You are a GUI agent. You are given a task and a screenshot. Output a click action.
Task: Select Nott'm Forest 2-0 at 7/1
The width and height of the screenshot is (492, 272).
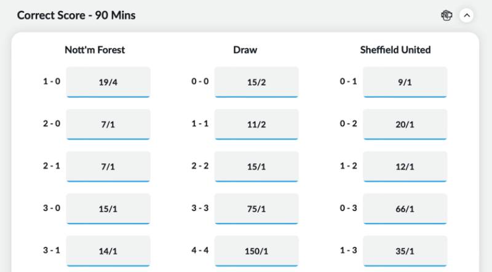[108, 124]
